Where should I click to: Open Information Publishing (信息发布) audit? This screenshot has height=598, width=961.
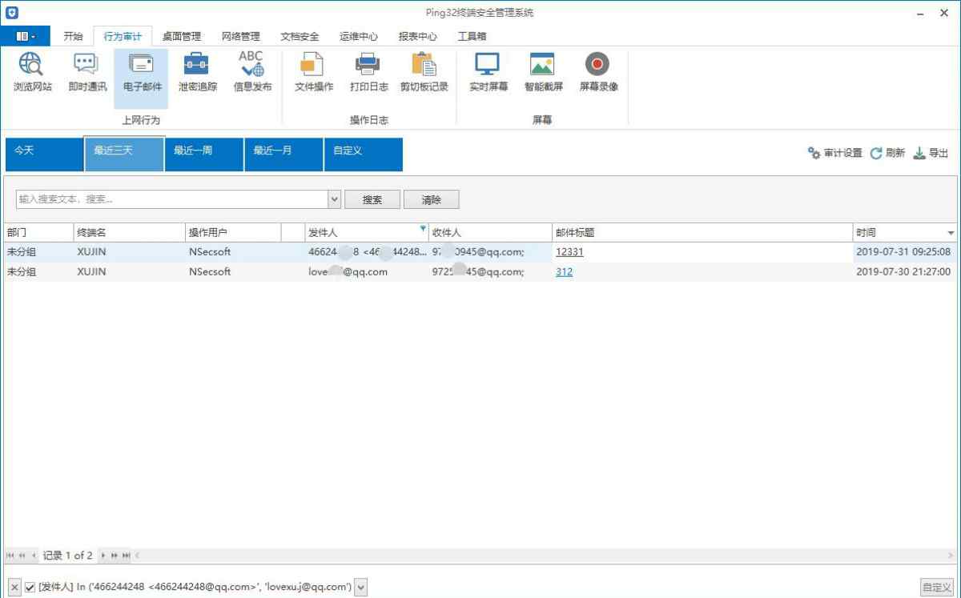click(252, 73)
